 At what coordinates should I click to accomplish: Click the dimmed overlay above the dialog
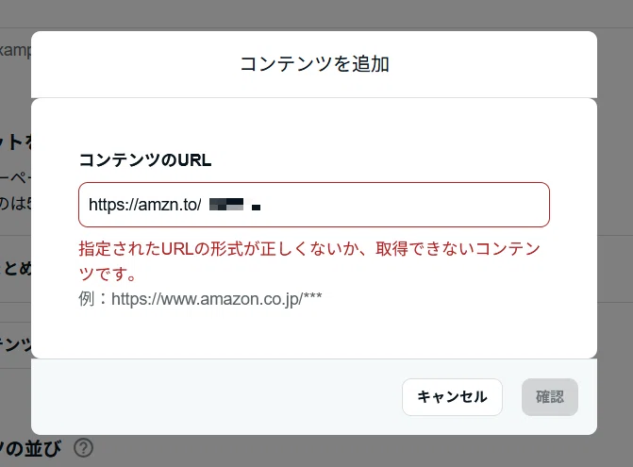[x=317, y=14]
